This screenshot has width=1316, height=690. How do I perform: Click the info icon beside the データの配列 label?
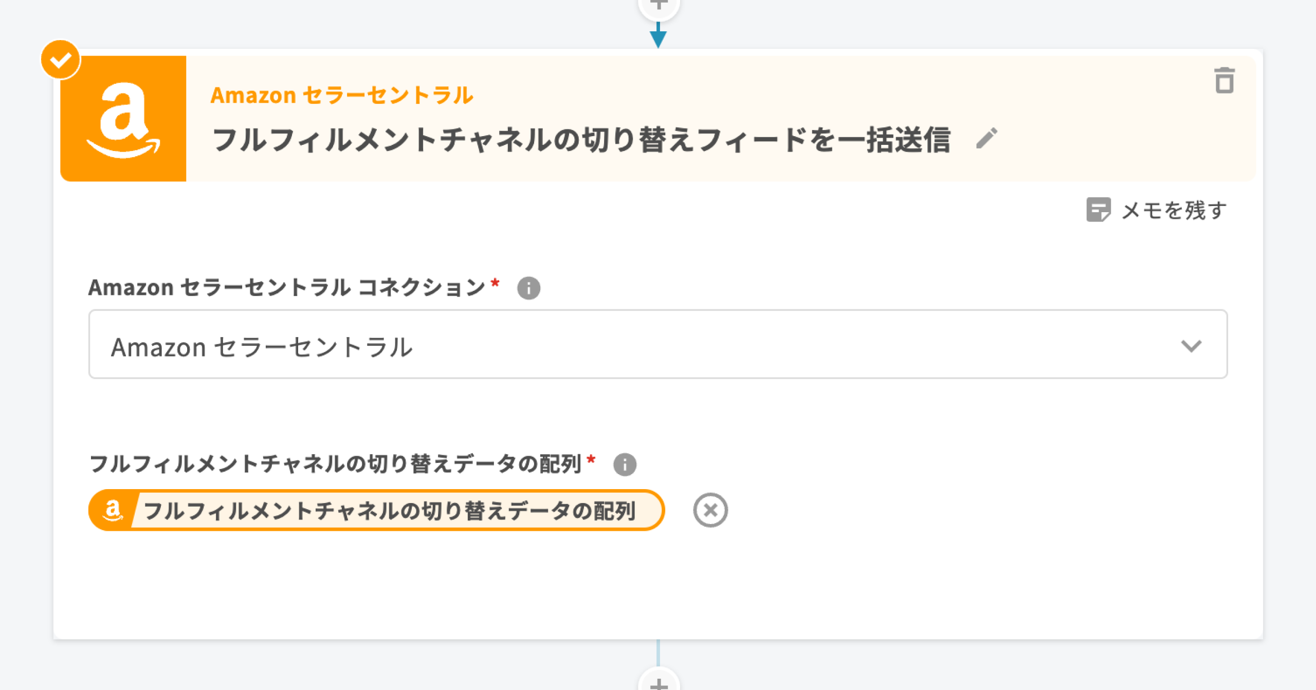coord(625,464)
